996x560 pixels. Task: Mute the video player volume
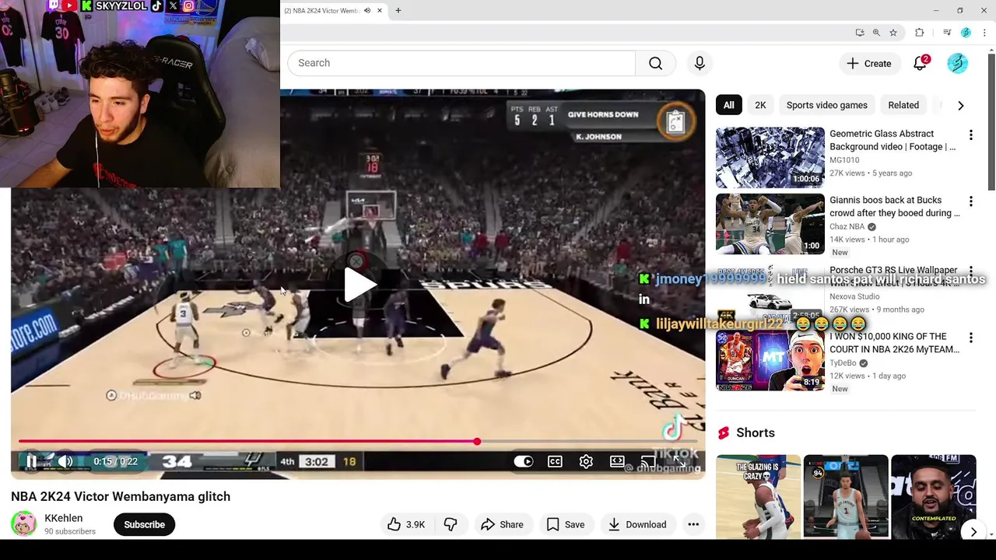pos(65,461)
